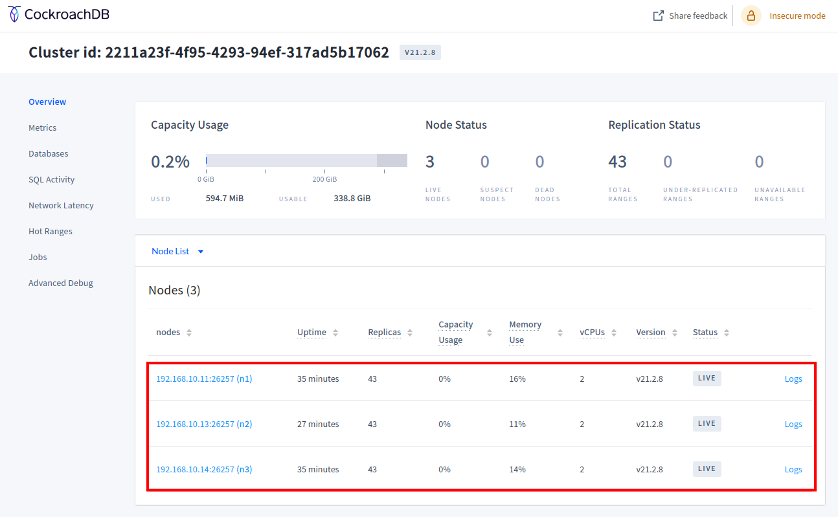This screenshot has height=517, width=838.
Task: Click the Share feedback external-link icon
Action: pyautogui.click(x=658, y=16)
